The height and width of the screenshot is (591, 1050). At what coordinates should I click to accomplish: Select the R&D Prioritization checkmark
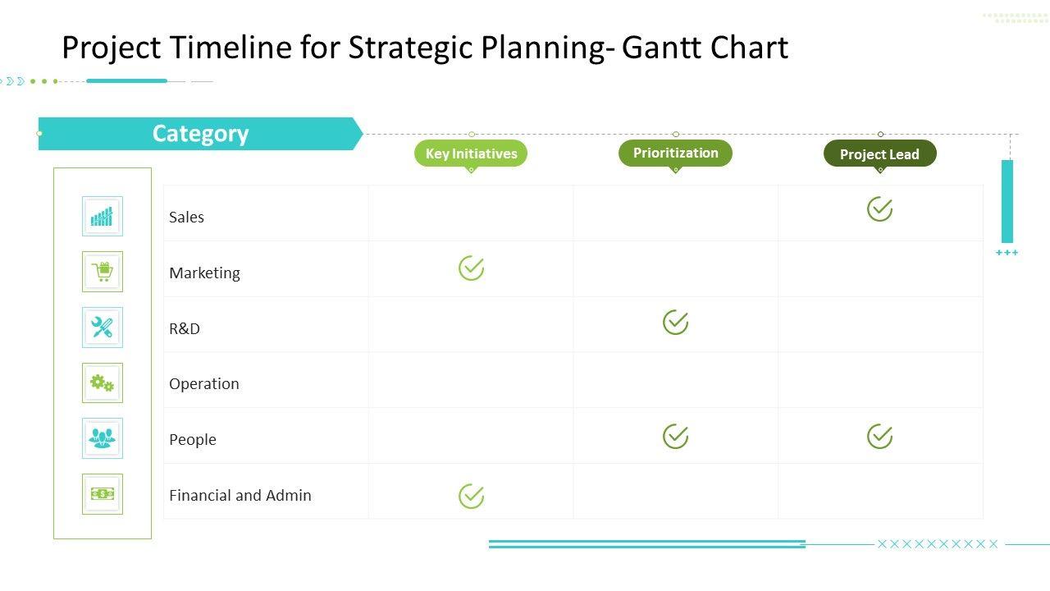click(675, 323)
